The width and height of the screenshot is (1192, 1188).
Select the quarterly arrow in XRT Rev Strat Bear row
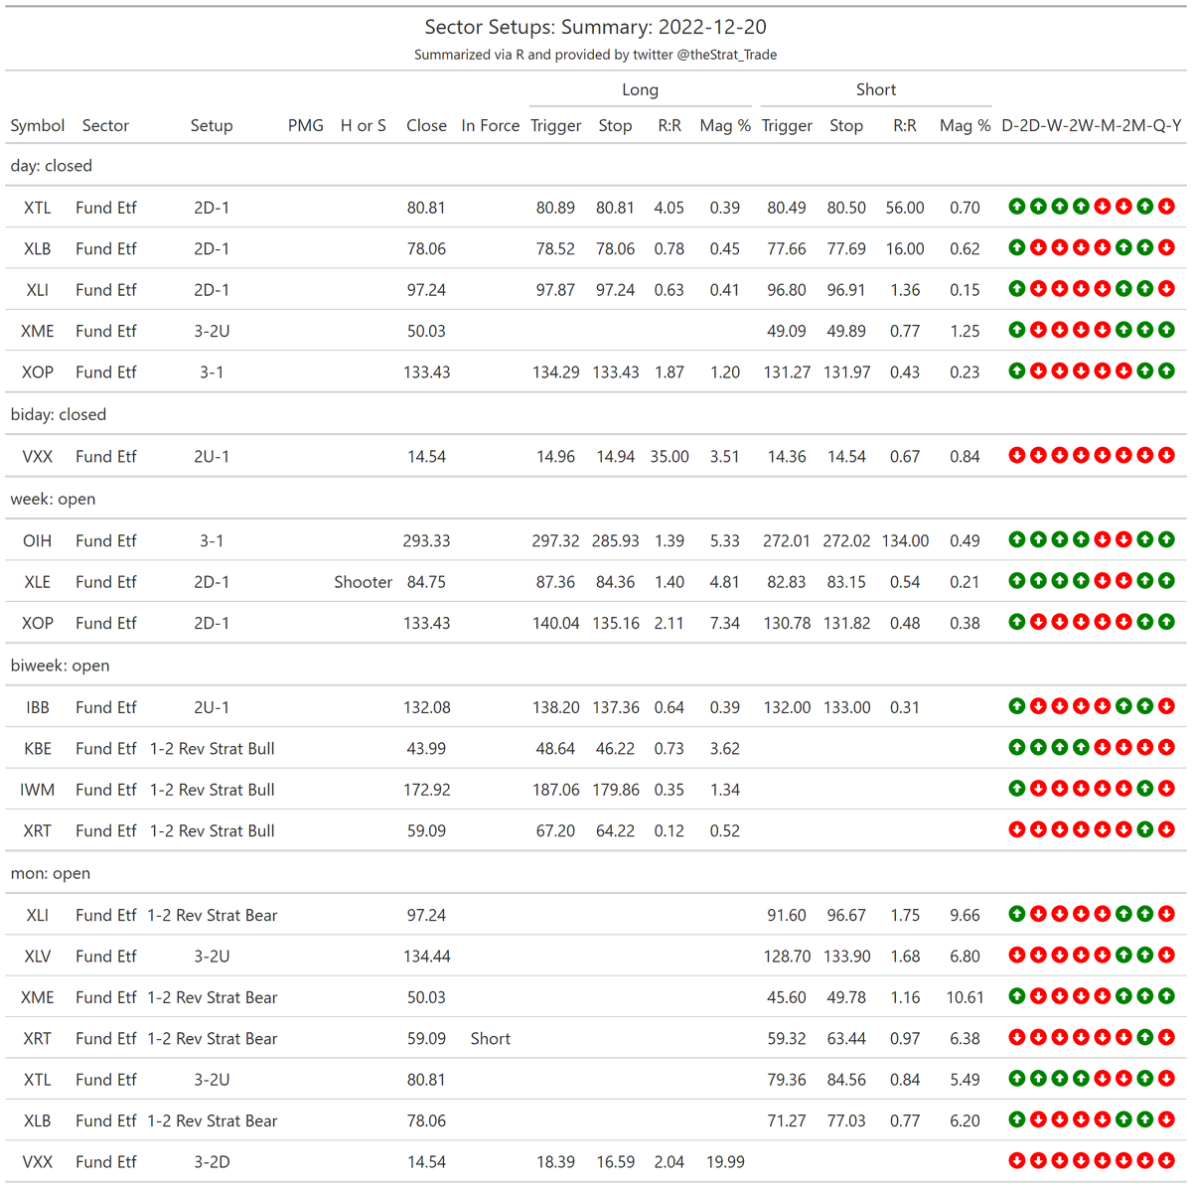coord(1145,1037)
